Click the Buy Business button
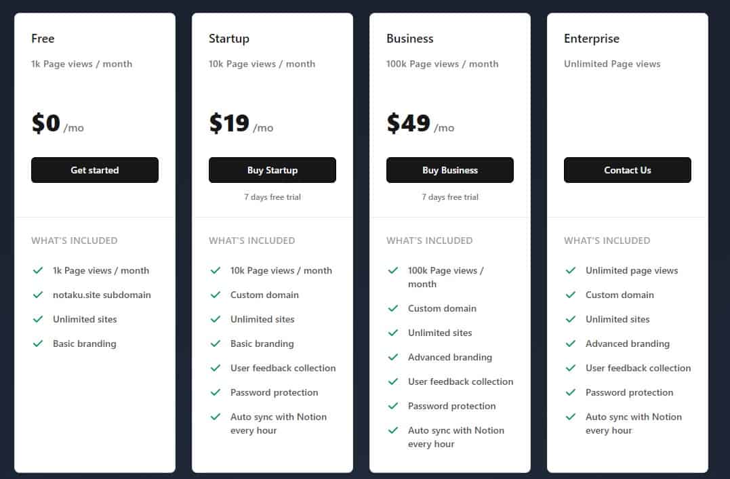 pyautogui.click(x=450, y=170)
